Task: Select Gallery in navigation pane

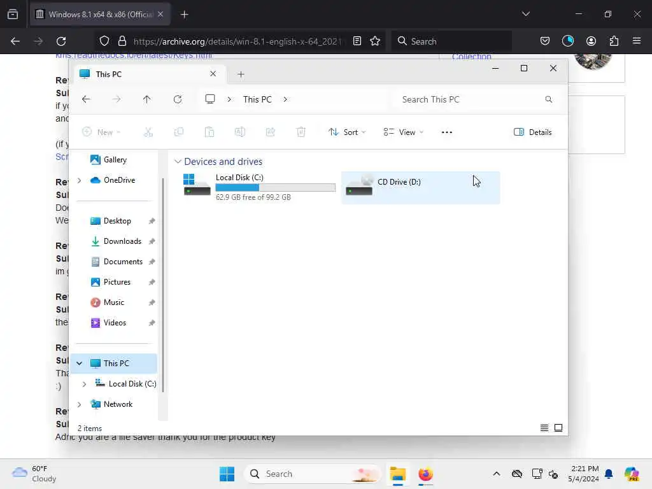Action: (x=115, y=160)
